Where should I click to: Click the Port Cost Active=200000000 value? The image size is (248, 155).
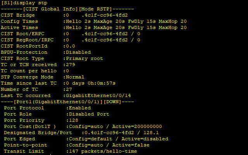137,126
